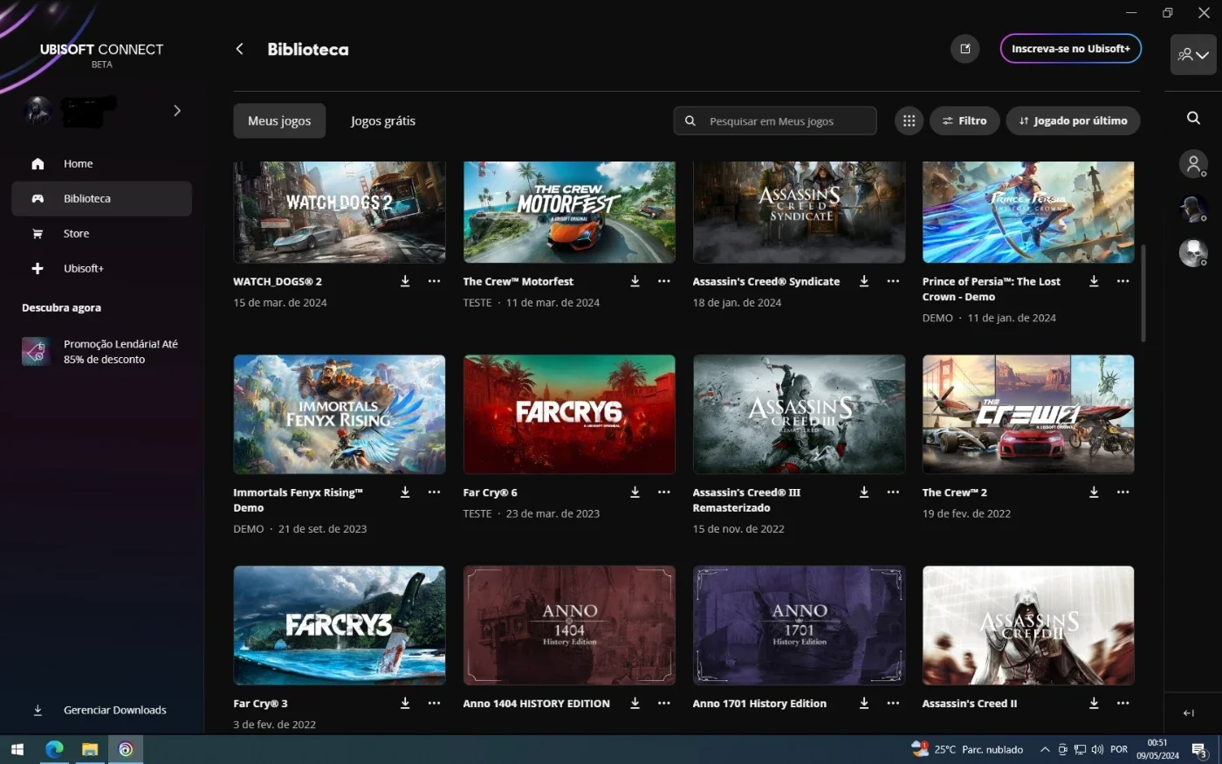
Task: Click 'Inscreva-se no Ubisoft+' button
Action: [1070, 49]
